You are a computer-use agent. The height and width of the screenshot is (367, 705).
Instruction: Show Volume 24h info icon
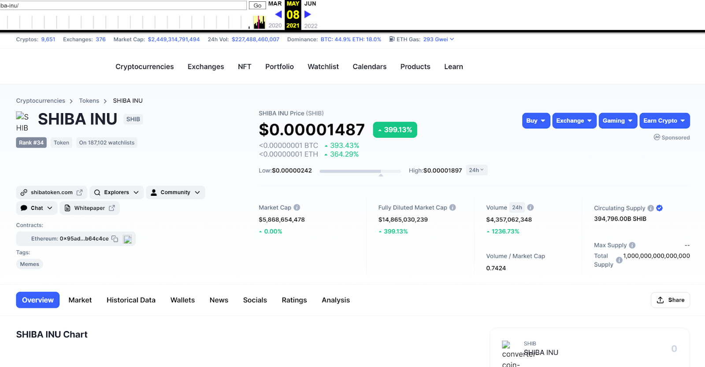(x=531, y=207)
